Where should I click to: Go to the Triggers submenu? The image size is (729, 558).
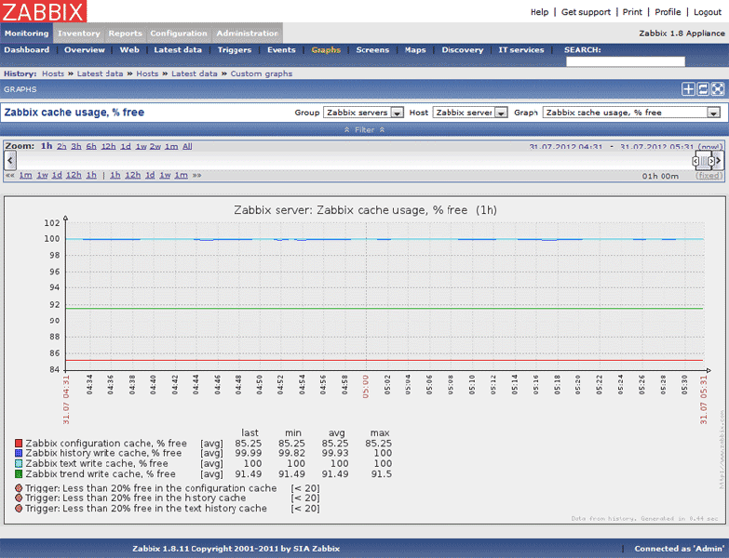point(235,50)
